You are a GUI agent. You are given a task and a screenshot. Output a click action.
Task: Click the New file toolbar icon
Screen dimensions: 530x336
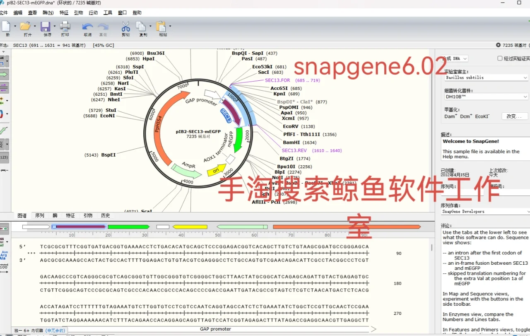click(x=6, y=27)
